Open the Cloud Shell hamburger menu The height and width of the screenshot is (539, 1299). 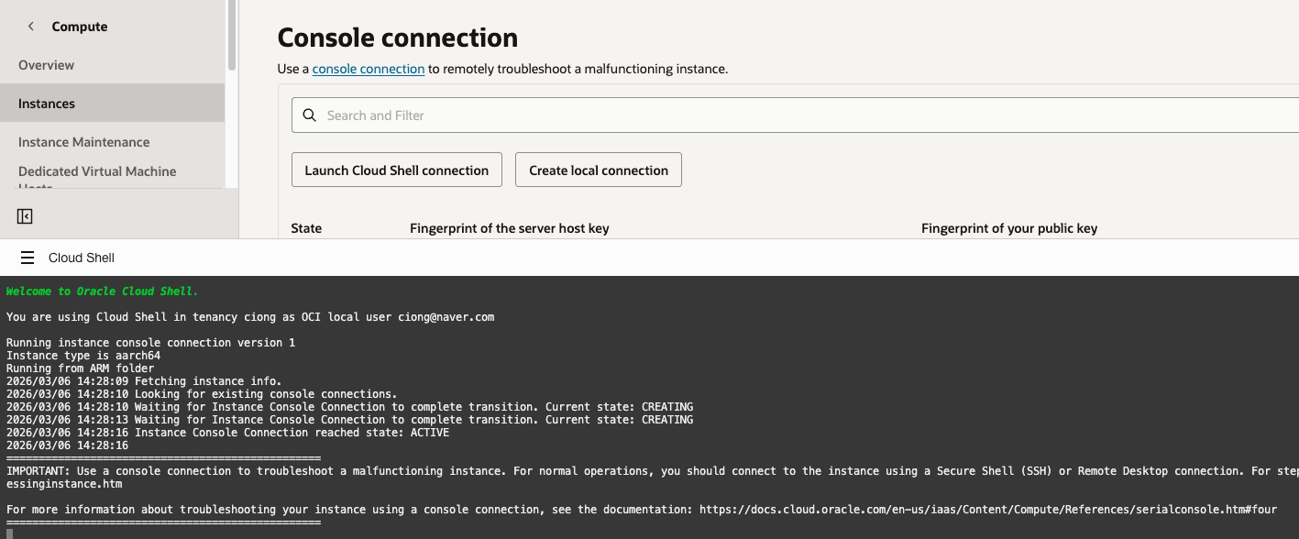coord(27,258)
